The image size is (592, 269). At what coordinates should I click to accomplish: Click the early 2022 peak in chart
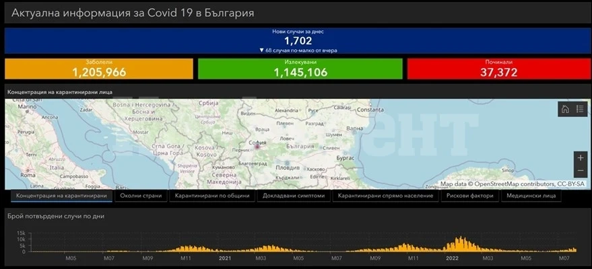pos(460,243)
